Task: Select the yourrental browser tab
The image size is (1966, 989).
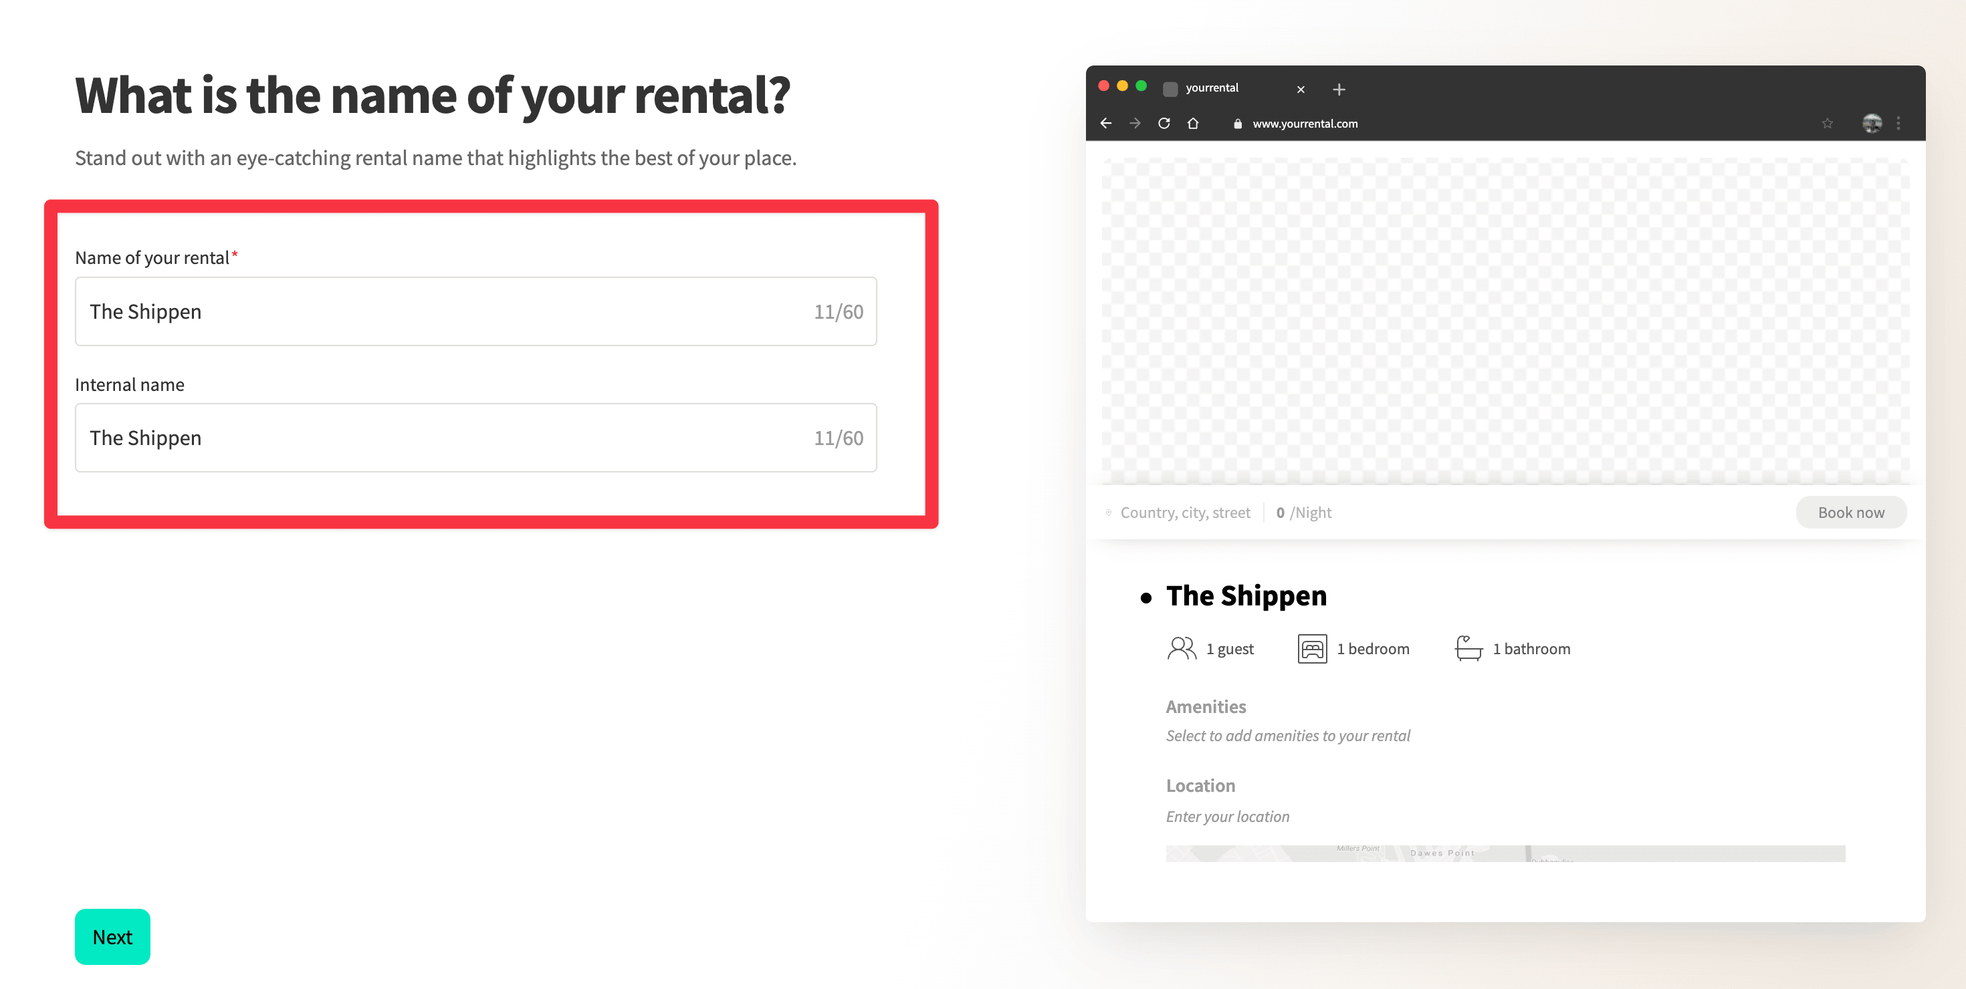Action: click(x=1212, y=88)
